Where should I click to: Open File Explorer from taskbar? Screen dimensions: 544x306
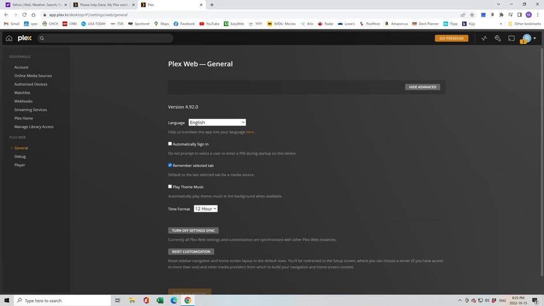point(132,300)
